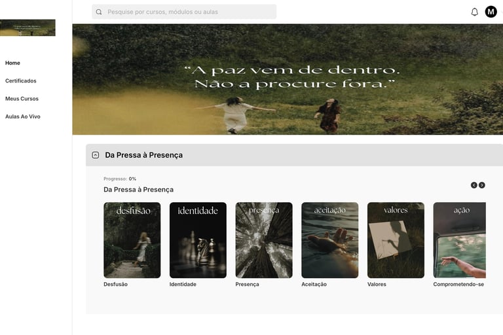Screen dimensions: 503x335
Task: Open the Identidade module card
Action: click(x=198, y=240)
